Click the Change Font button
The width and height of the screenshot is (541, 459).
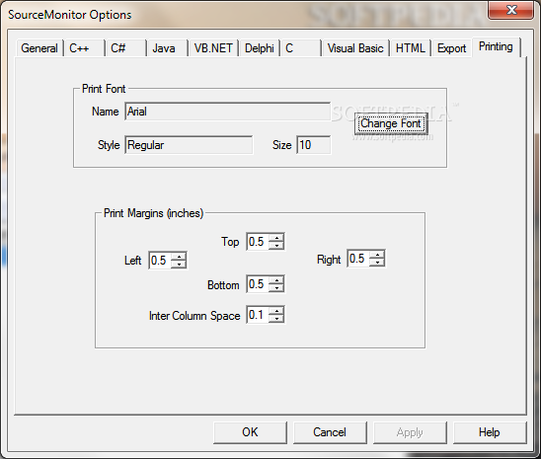click(x=391, y=123)
